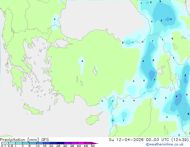This screenshot has width=190, height=147.
Task: Pick the 2–5 mm legend color box
Action: [x=26, y=143]
